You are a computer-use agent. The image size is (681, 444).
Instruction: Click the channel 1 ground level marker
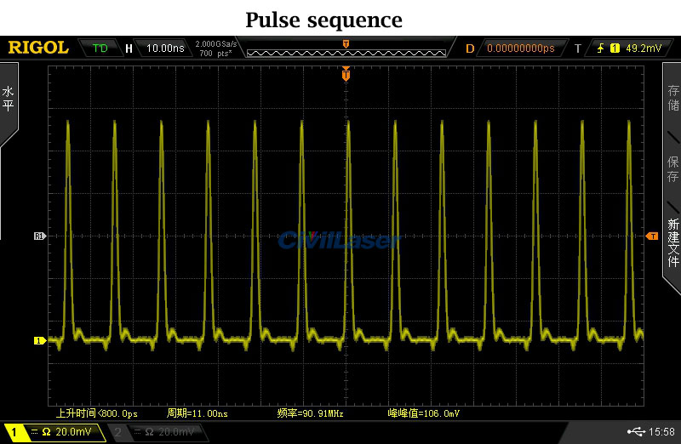(38, 341)
